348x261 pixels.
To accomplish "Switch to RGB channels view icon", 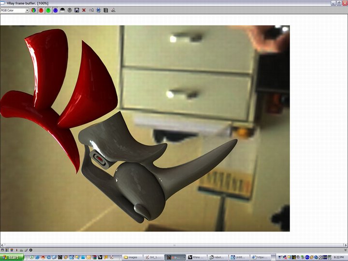I will pos(33,10).
